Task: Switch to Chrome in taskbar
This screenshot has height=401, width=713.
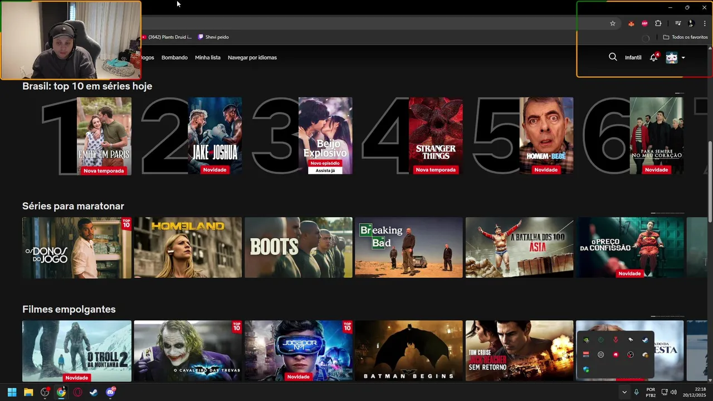Action: coord(61,392)
